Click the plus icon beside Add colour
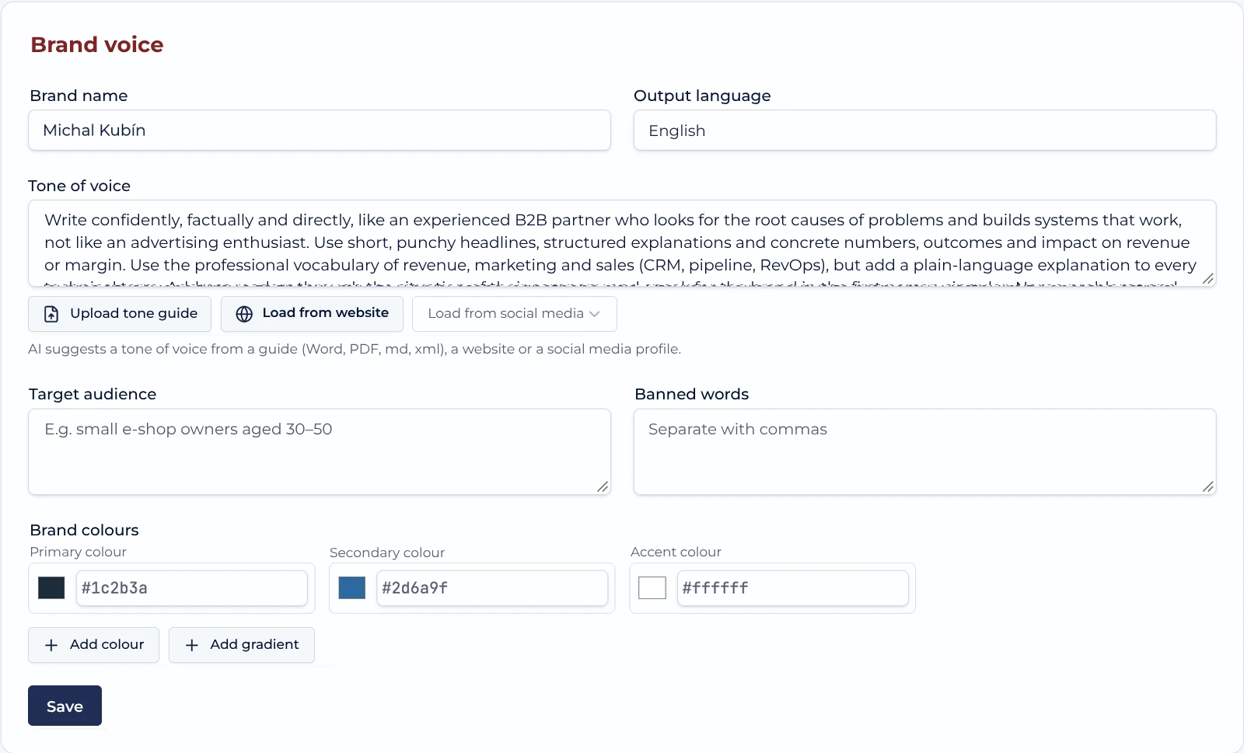Image resolution: width=1244 pixels, height=753 pixels. [51, 645]
